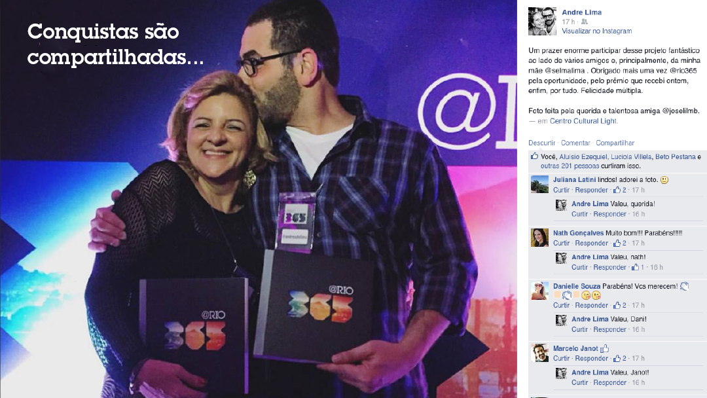Open Juliana Latini's avatar thumbnail
The height and width of the screenshot is (398, 707).
click(x=539, y=185)
